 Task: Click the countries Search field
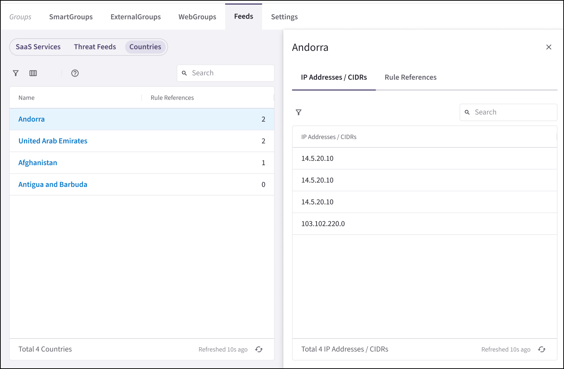pos(231,73)
